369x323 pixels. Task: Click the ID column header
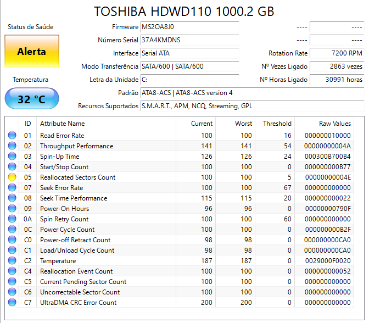28,124
